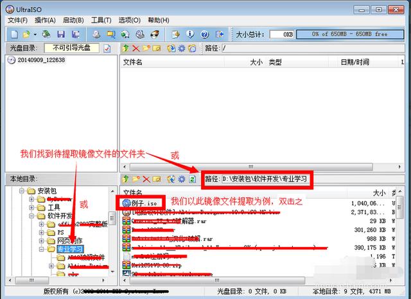
Task: Click red X Delete in local pane toolbar
Action: coord(146,179)
